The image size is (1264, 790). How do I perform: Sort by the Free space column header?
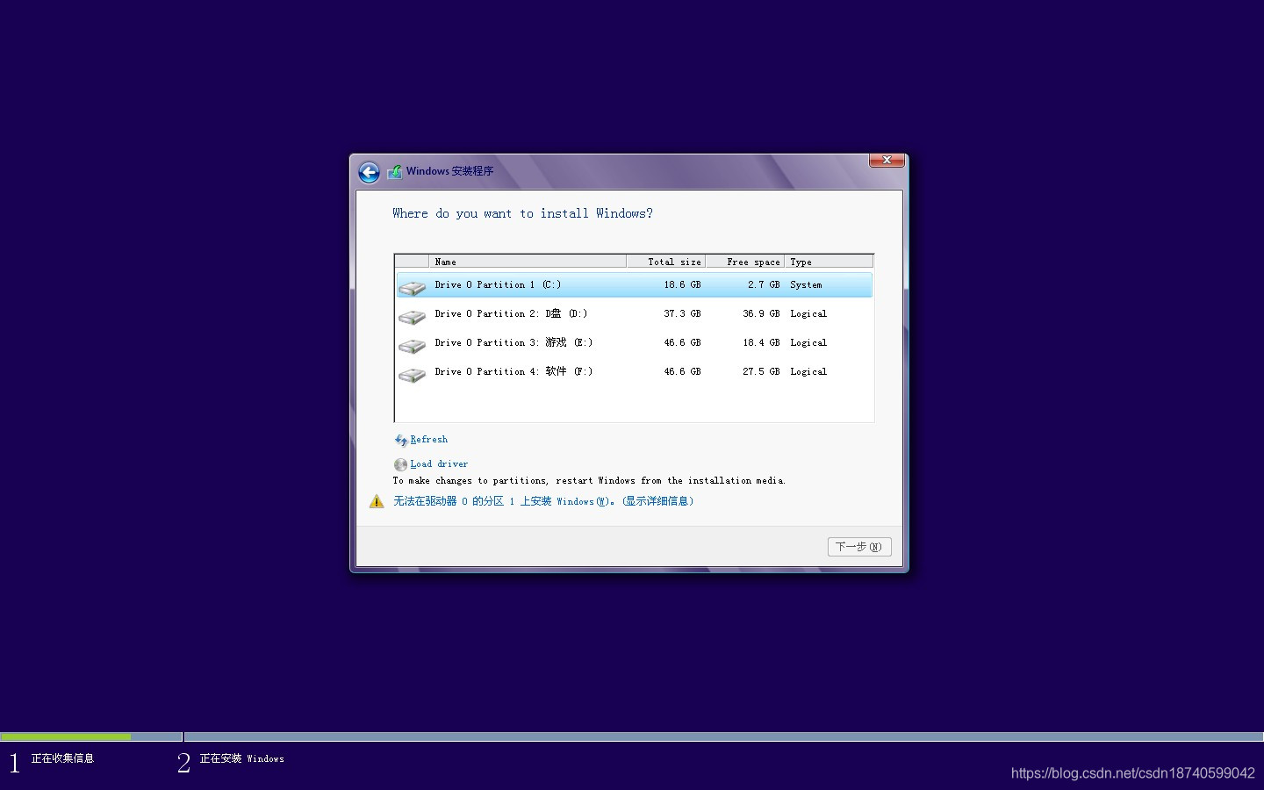pyautogui.click(x=745, y=262)
